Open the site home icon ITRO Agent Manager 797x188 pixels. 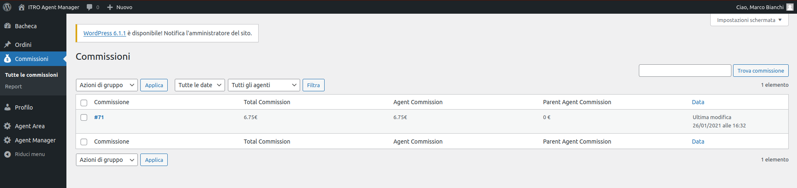22,7
